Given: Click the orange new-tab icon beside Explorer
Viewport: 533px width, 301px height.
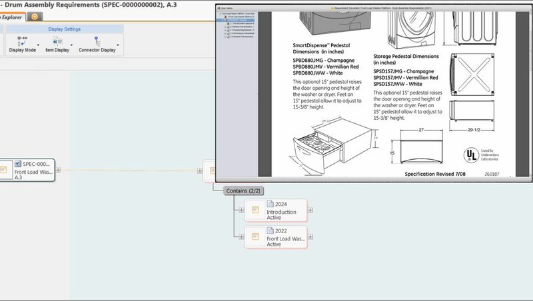Looking at the screenshot, I should click(34, 17).
